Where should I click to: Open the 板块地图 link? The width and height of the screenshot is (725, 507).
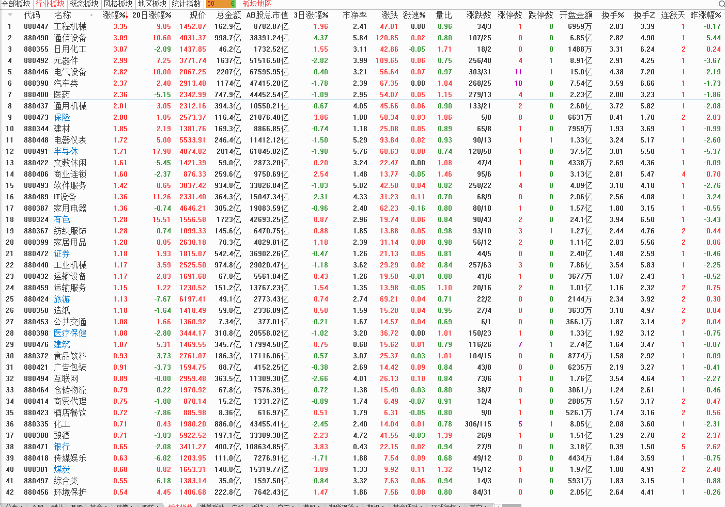(257, 4)
